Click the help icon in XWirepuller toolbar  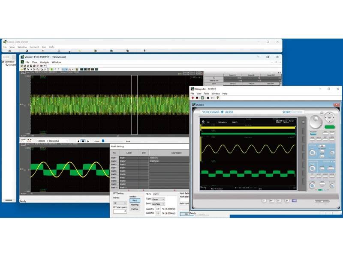219,98
